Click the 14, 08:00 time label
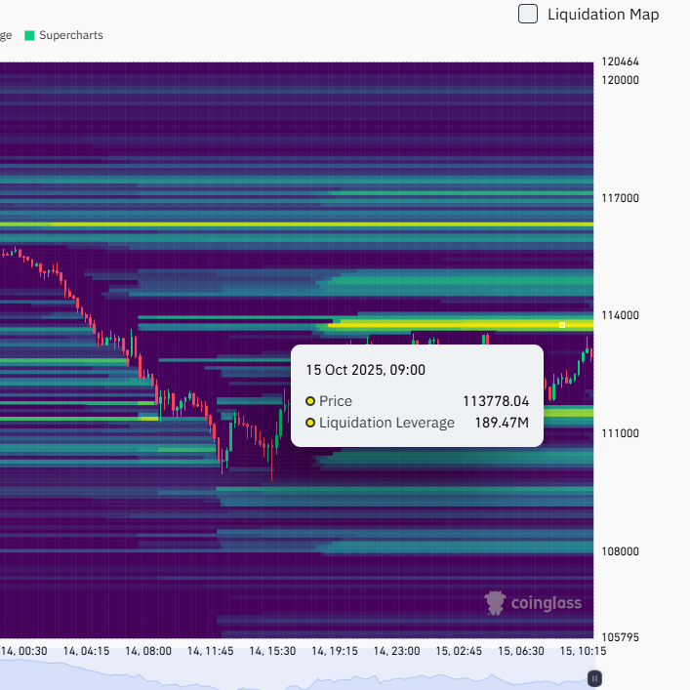 pyautogui.click(x=148, y=651)
